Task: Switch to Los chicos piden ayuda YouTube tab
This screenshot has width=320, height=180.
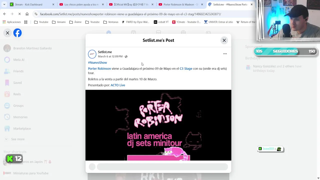Action: click(81, 4)
